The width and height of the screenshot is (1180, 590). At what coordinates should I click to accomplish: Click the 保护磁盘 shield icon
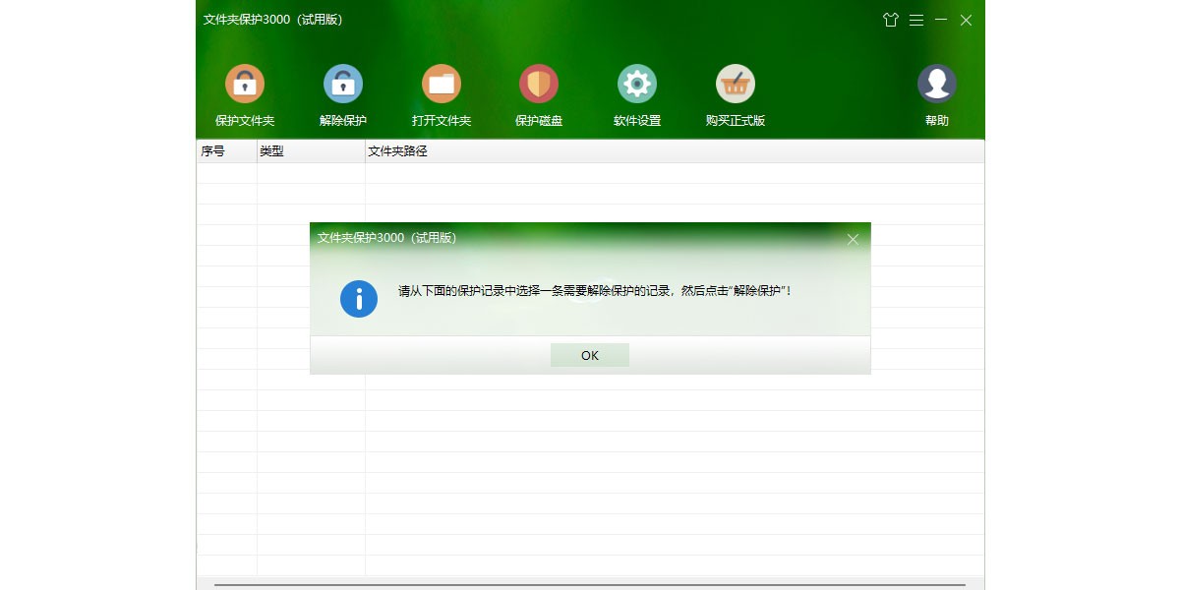pyautogui.click(x=539, y=85)
